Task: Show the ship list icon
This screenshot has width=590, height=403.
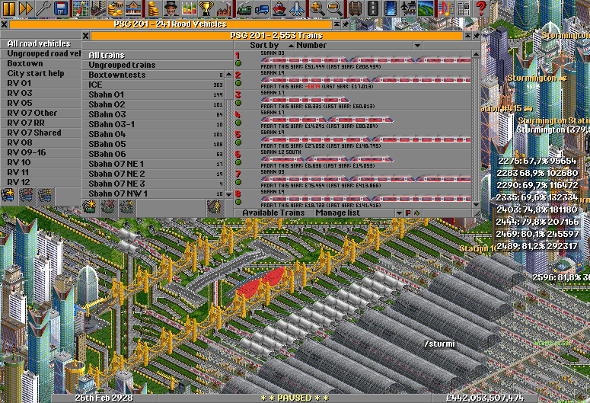Action: click(279, 8)
